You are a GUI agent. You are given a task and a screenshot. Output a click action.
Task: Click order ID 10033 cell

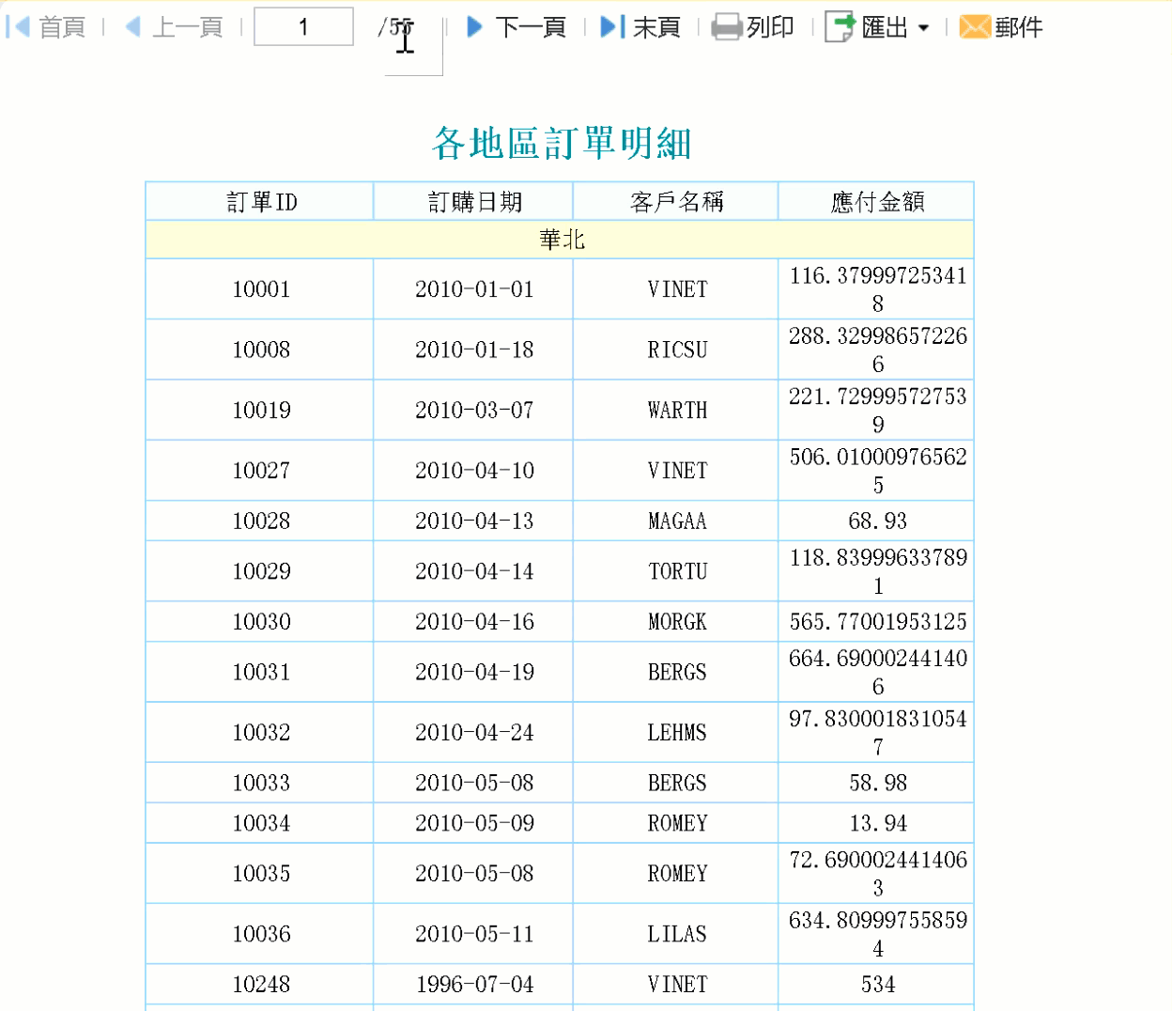[260, 783]
